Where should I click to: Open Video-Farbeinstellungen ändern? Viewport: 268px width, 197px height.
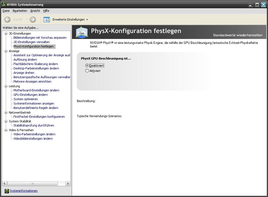34,134
